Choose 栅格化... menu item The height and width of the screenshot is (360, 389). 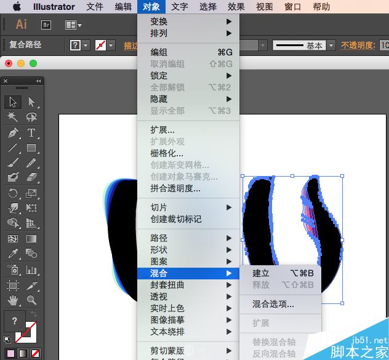(x=188, y=153)
